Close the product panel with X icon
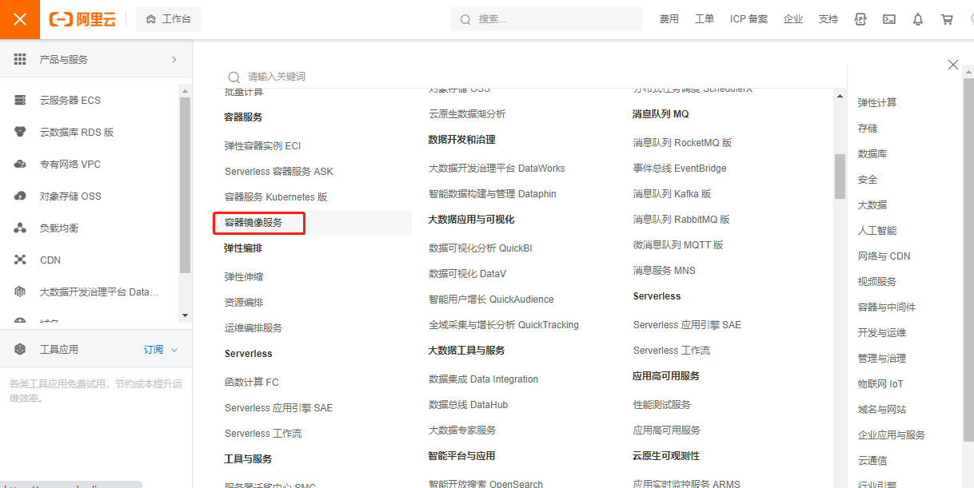Screen dimensions: 974x488 953,65
